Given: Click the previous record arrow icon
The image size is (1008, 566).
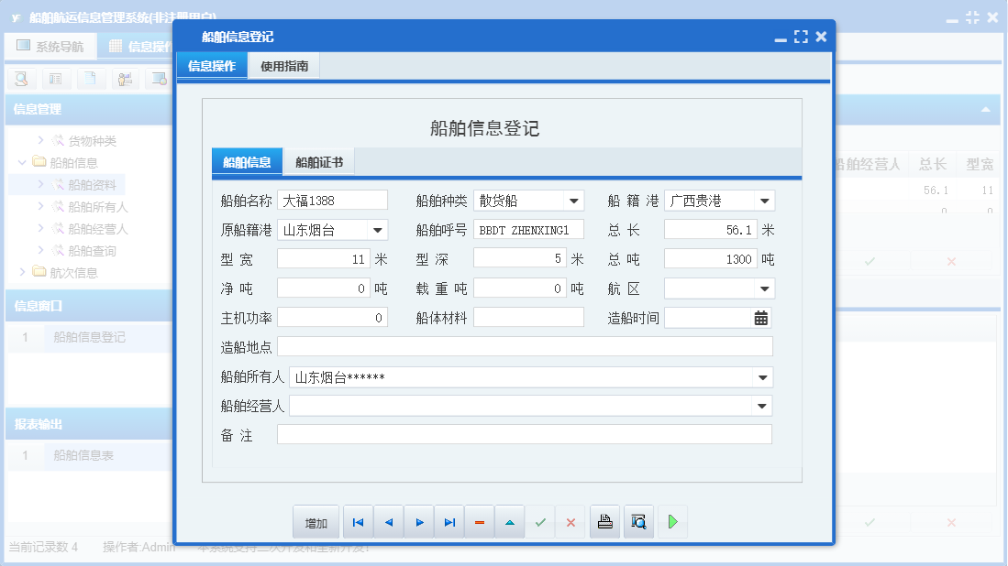Looking at the screenshot, I should coord(388,521).
